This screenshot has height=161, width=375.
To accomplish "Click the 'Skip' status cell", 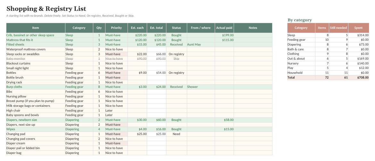I will [177, 59].
